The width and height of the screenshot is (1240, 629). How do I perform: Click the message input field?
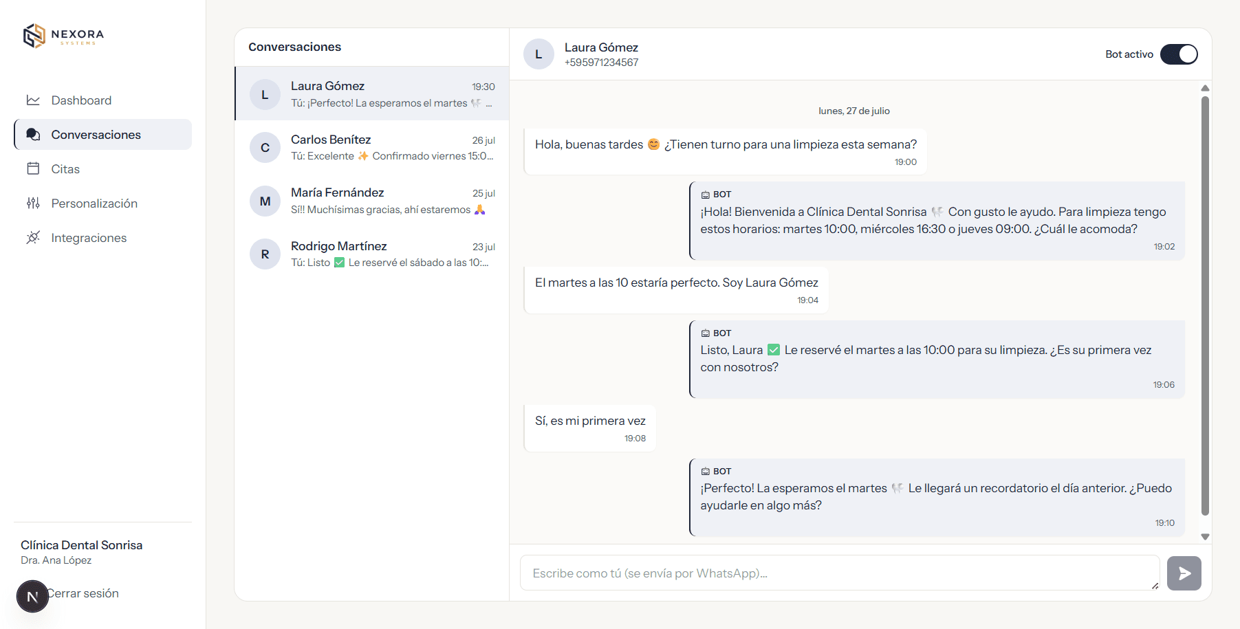click(840, 573)
